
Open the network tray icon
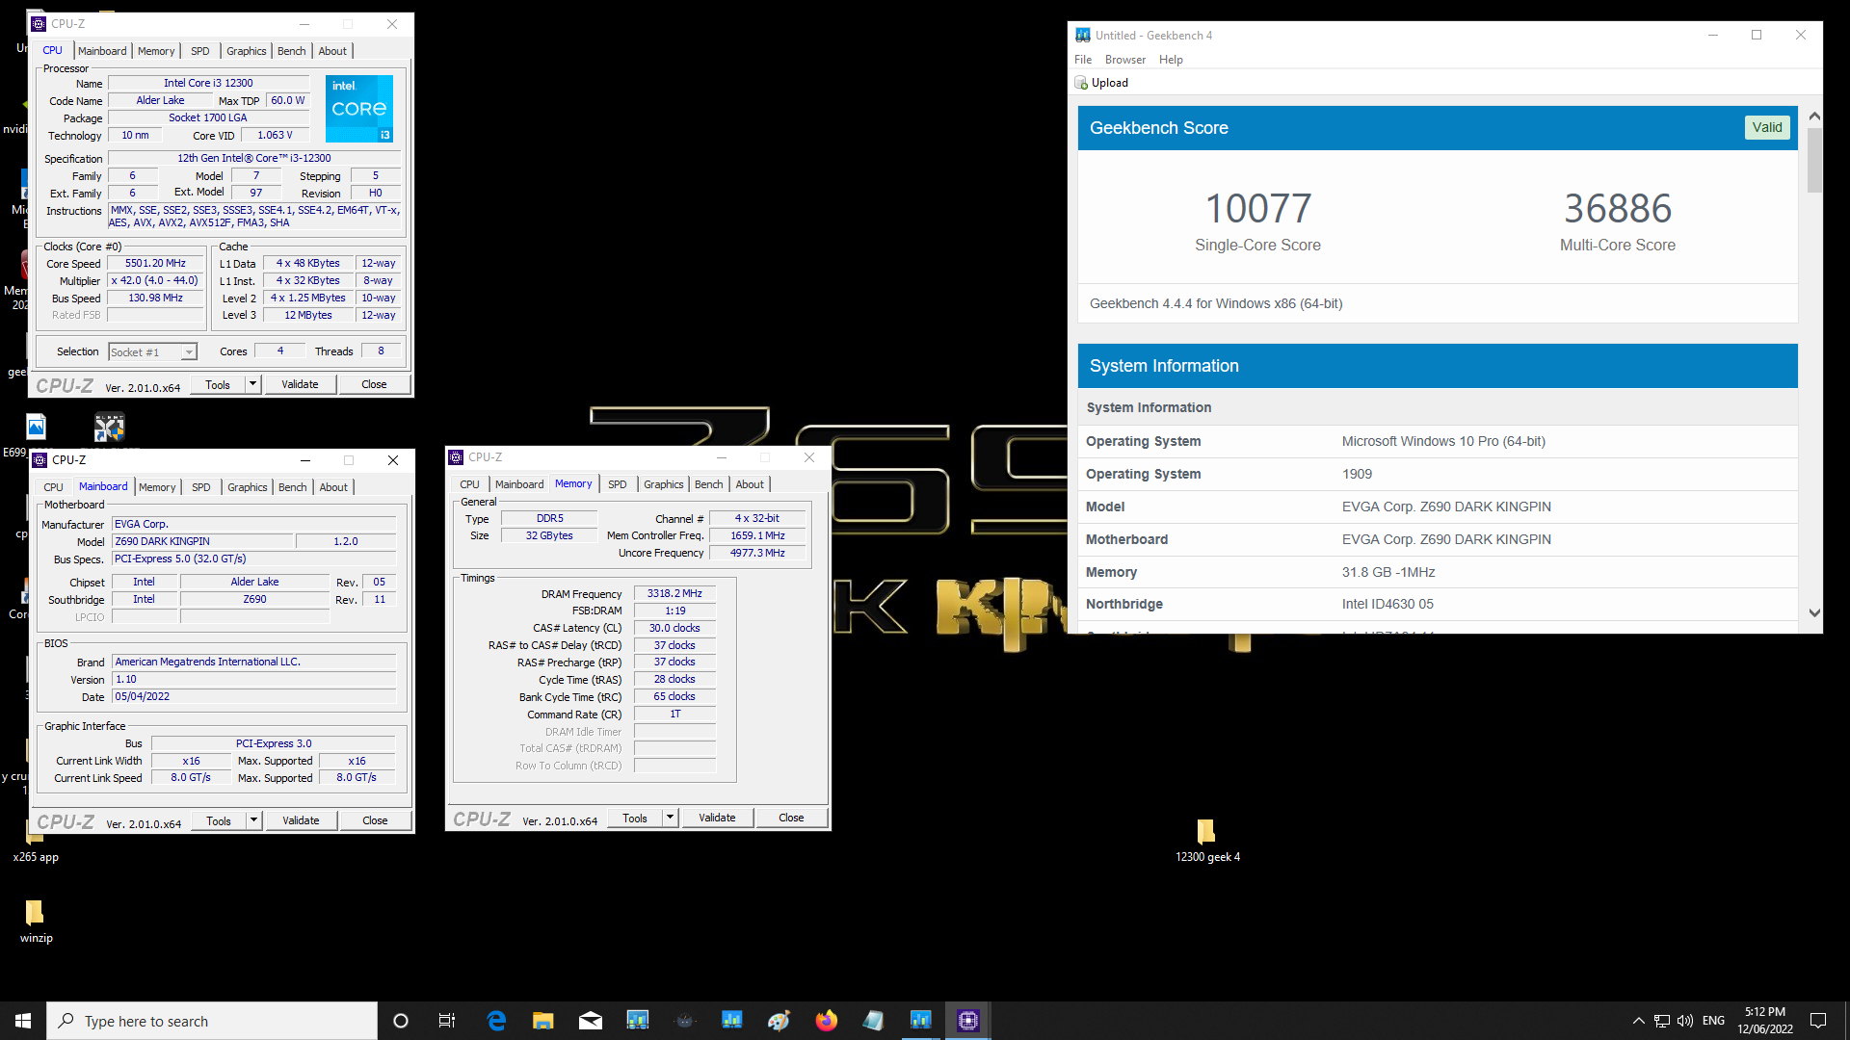[1662, 1021]
